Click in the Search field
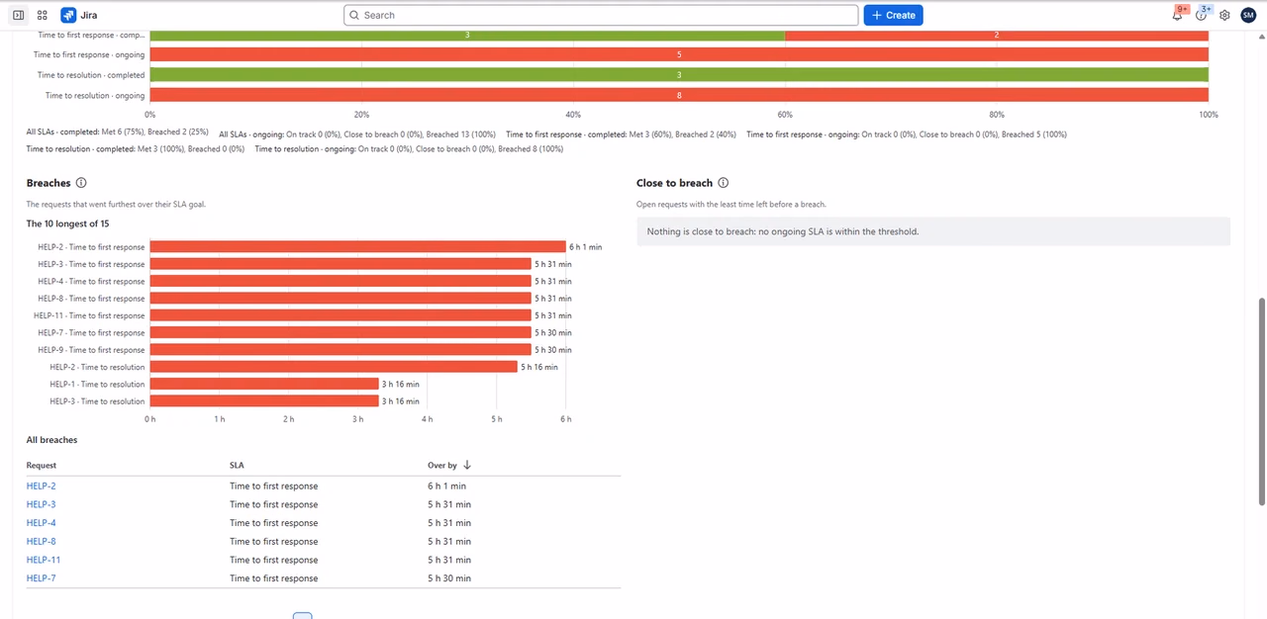 601,15
